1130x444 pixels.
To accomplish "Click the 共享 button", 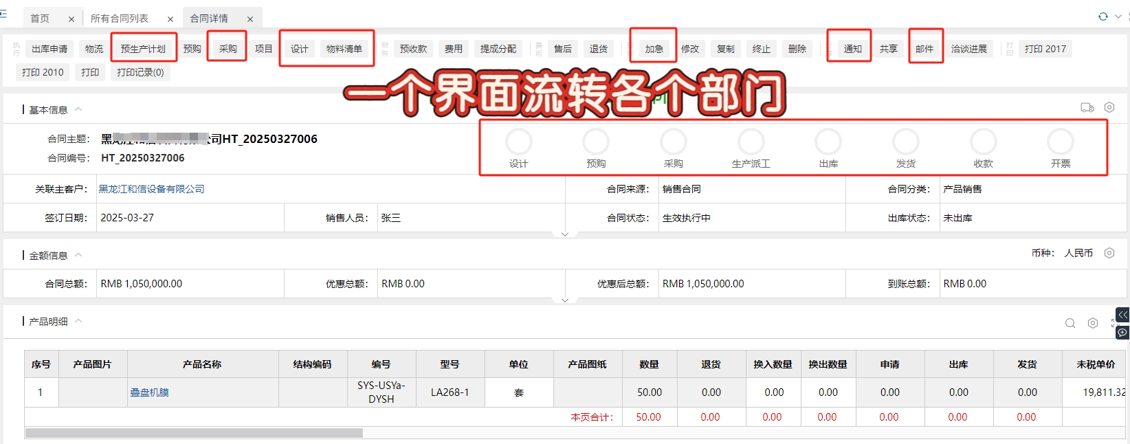I will point(889,49).
